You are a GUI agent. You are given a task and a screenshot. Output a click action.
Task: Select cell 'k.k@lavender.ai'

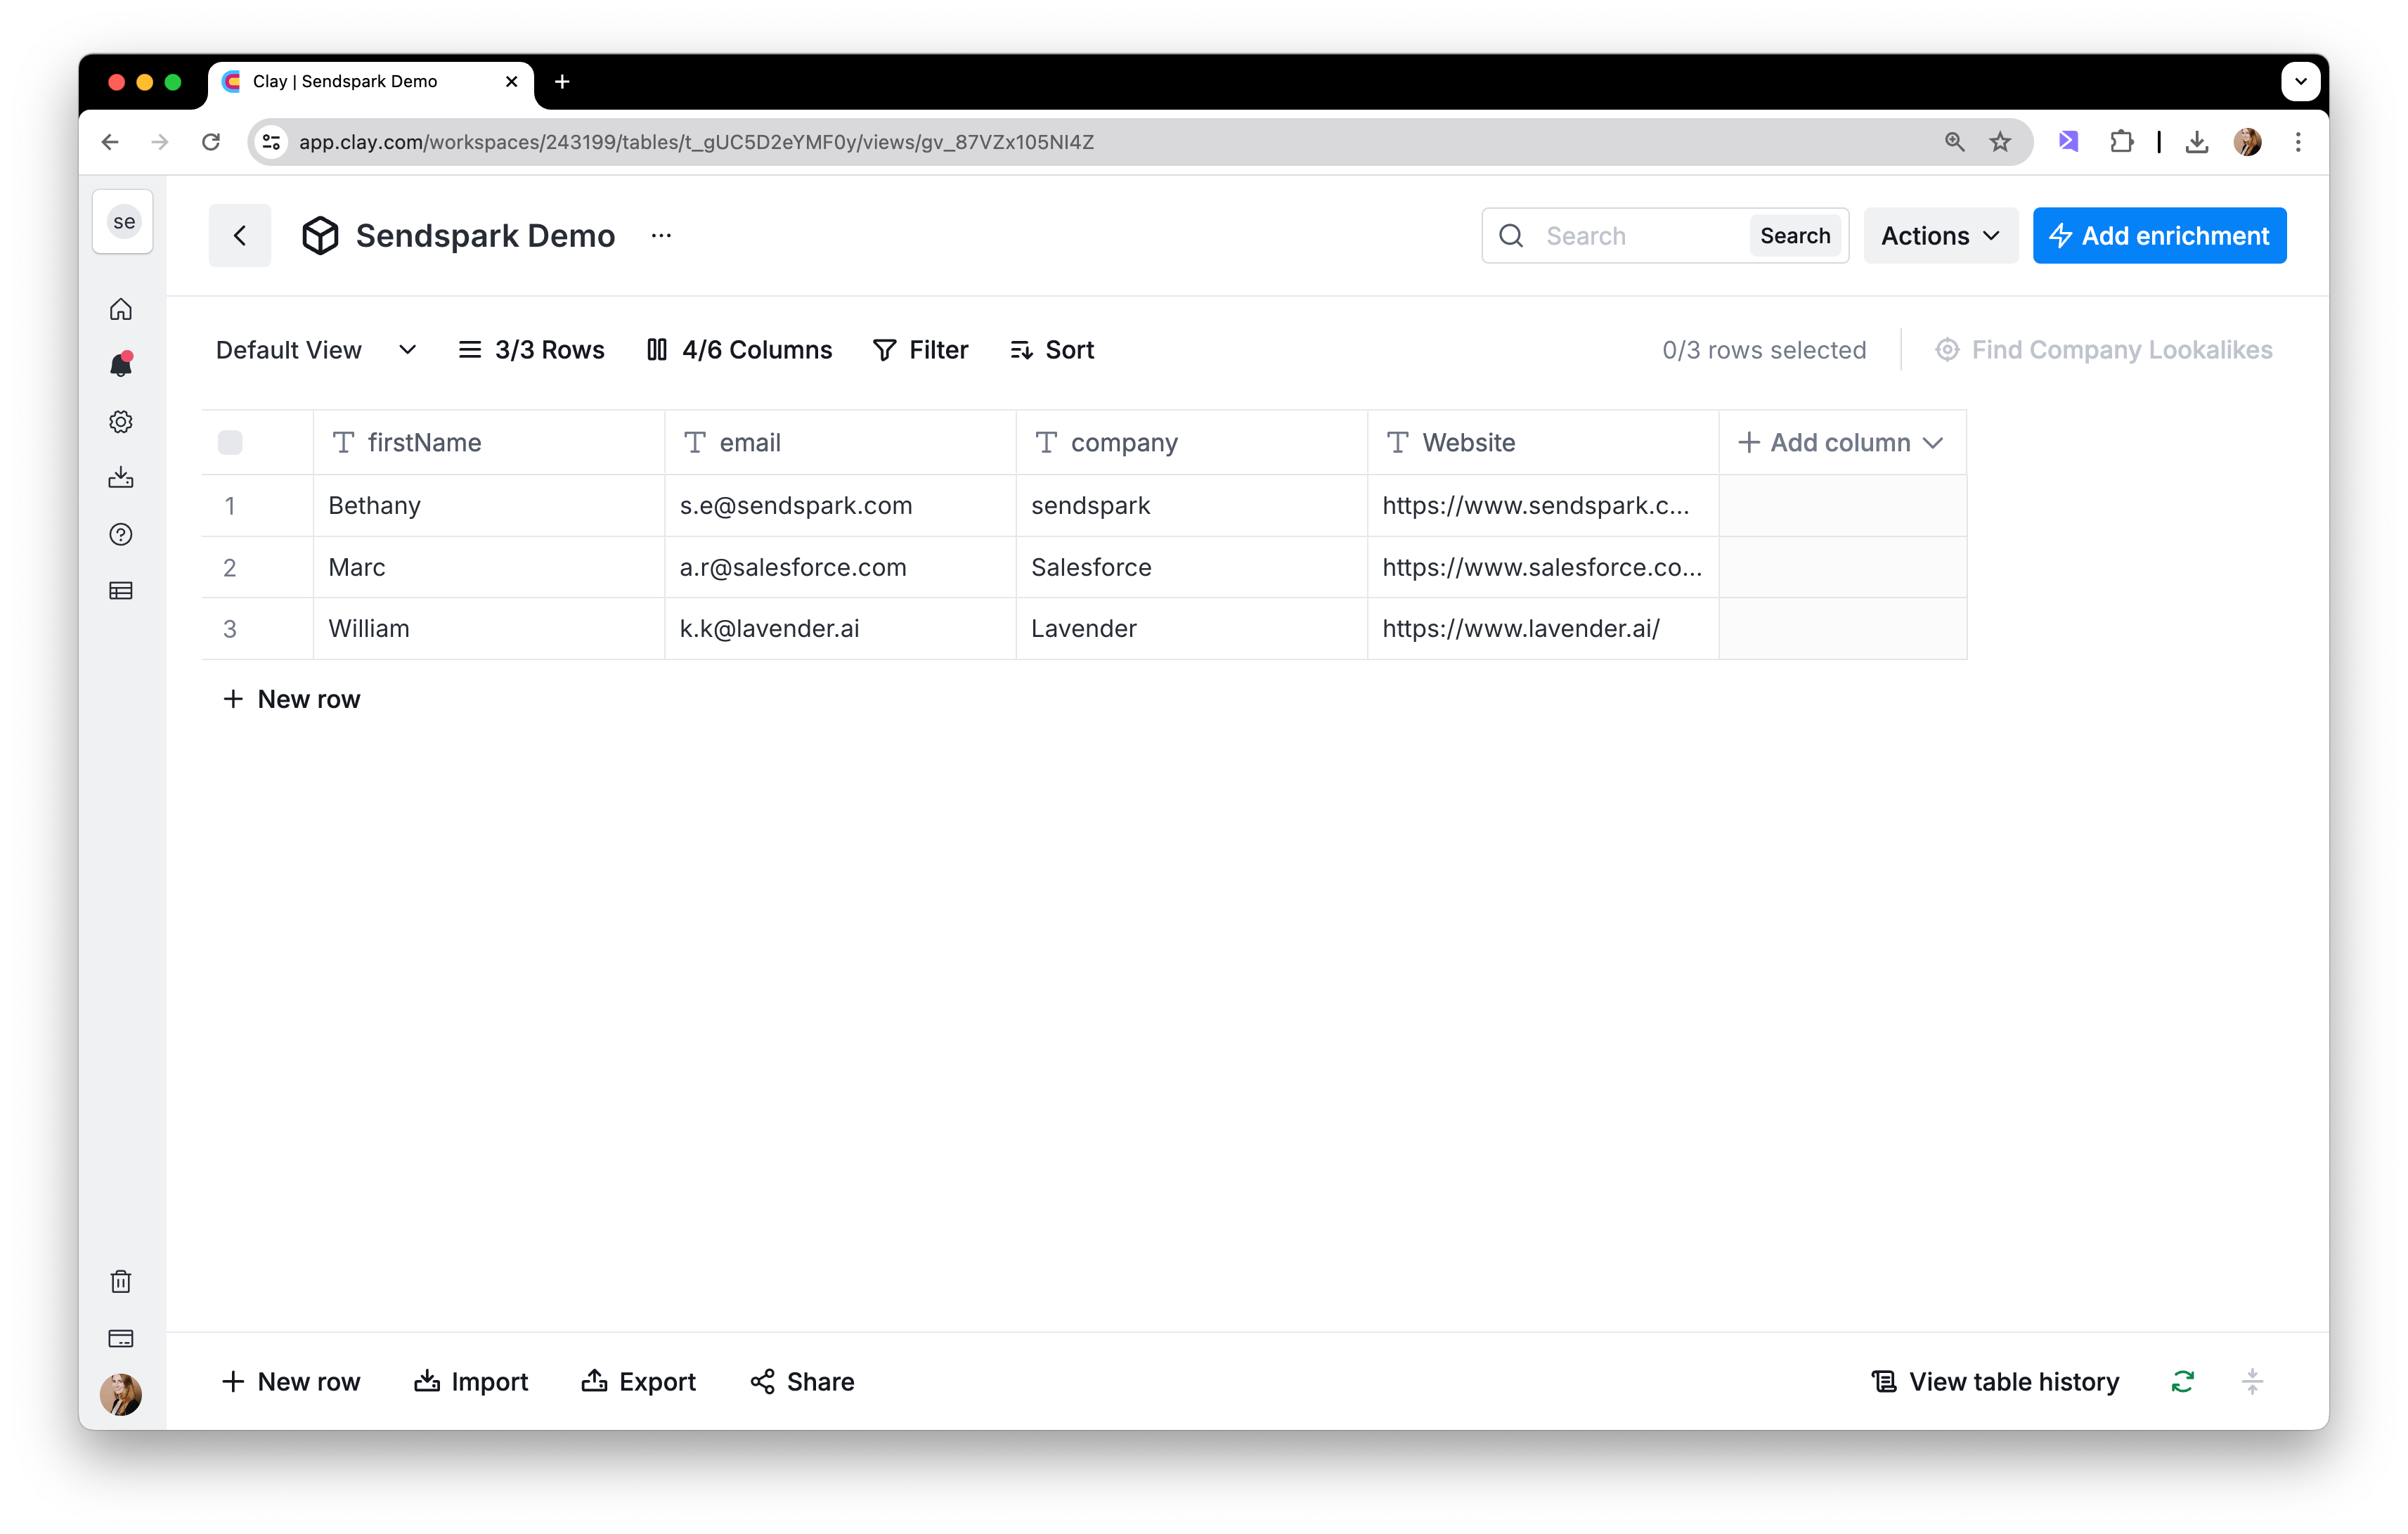tap(840, 629)
